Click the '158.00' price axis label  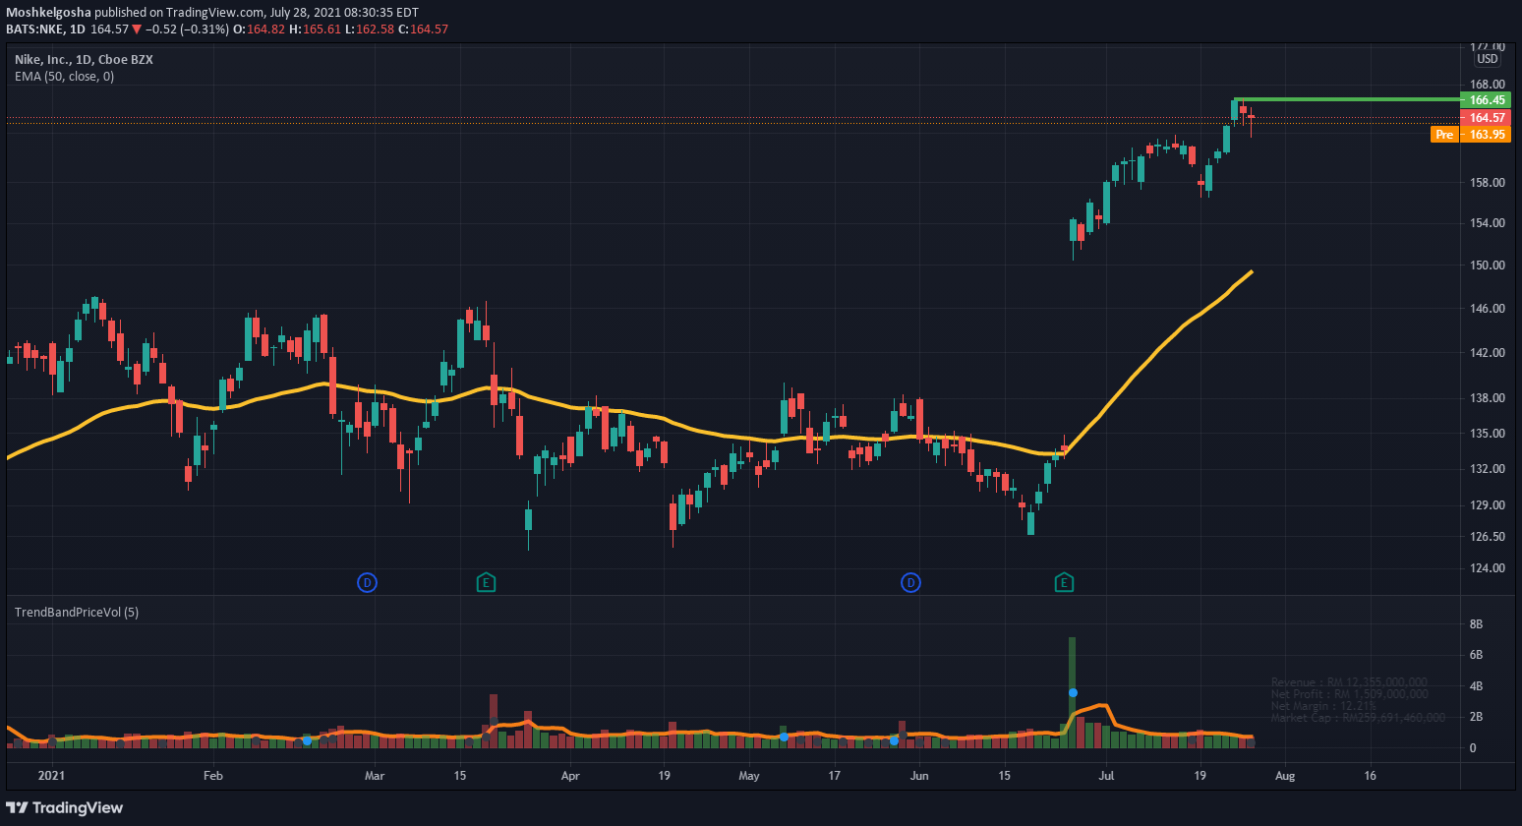[x=1488, y=183]
